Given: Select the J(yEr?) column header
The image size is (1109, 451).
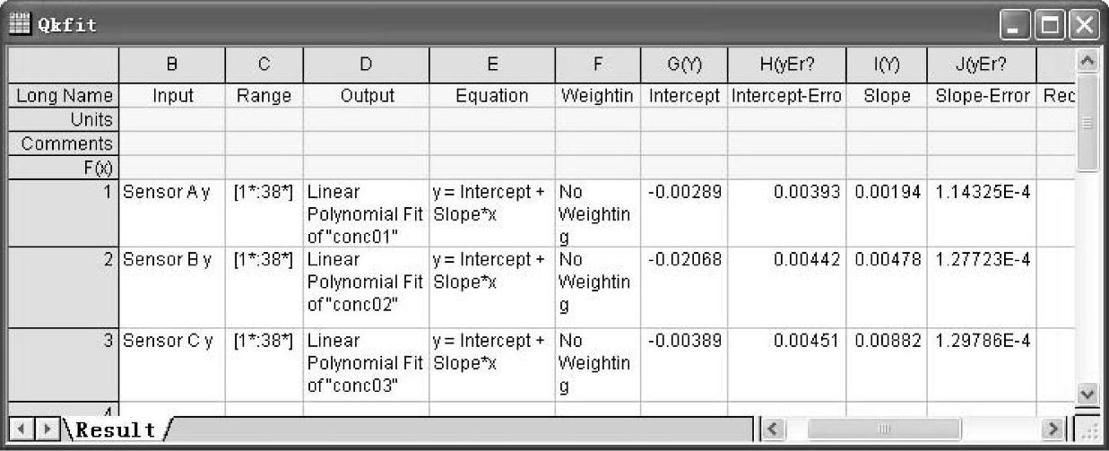Looking at the screenshot, I should [983, 64].
